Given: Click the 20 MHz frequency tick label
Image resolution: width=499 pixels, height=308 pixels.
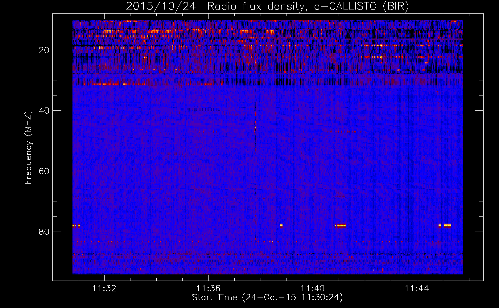Looking at the screenshot, I should 44,50.
